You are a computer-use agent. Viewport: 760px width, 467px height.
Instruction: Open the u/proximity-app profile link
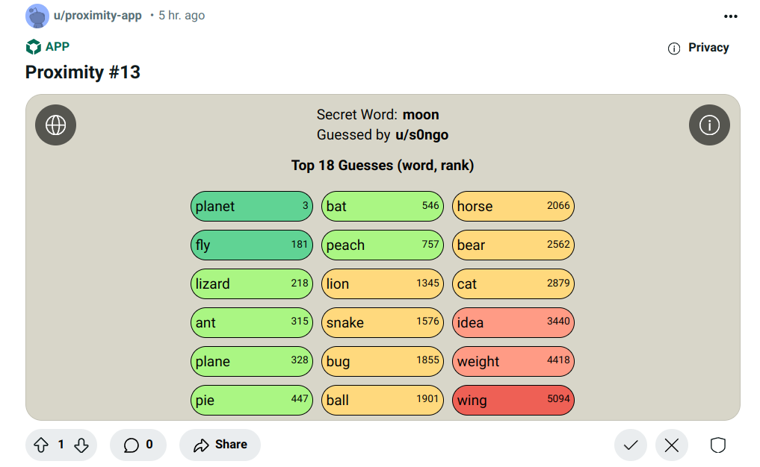(x=97, y=16)
